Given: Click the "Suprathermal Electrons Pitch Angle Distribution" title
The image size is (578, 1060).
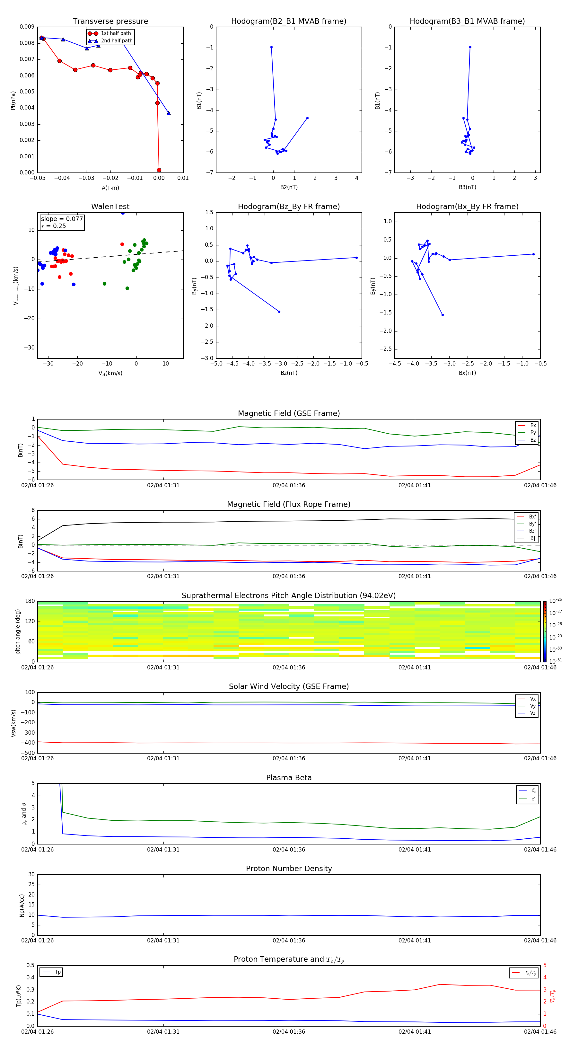Looking at the screenshot, I should click(289, 596).
